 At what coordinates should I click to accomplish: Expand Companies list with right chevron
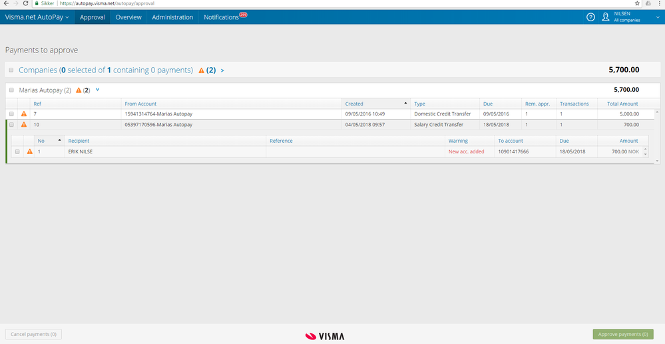[222, 70]
